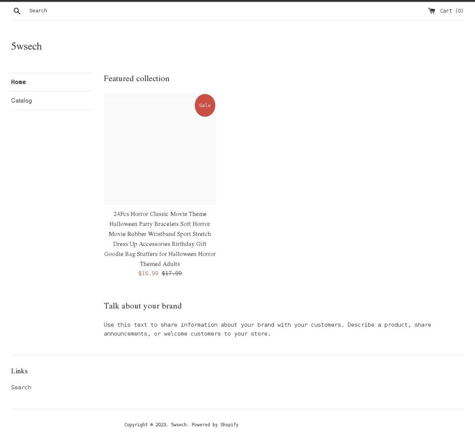The image size is (475, 440).
Task: Click the product image thumbnail
Action: (159, 149)
